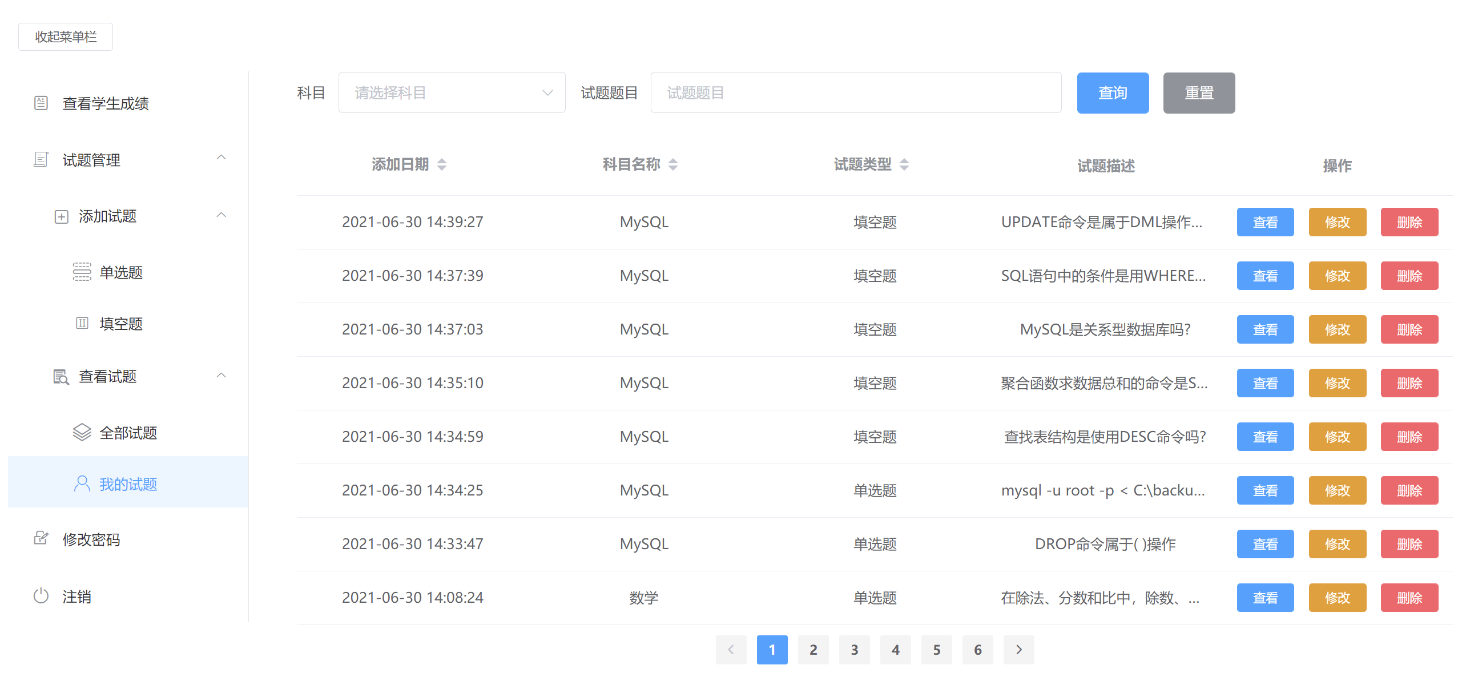1458x677 pixels.
Task: Open 查看学生成绩 menu item
Action: (x=128, y=103)
